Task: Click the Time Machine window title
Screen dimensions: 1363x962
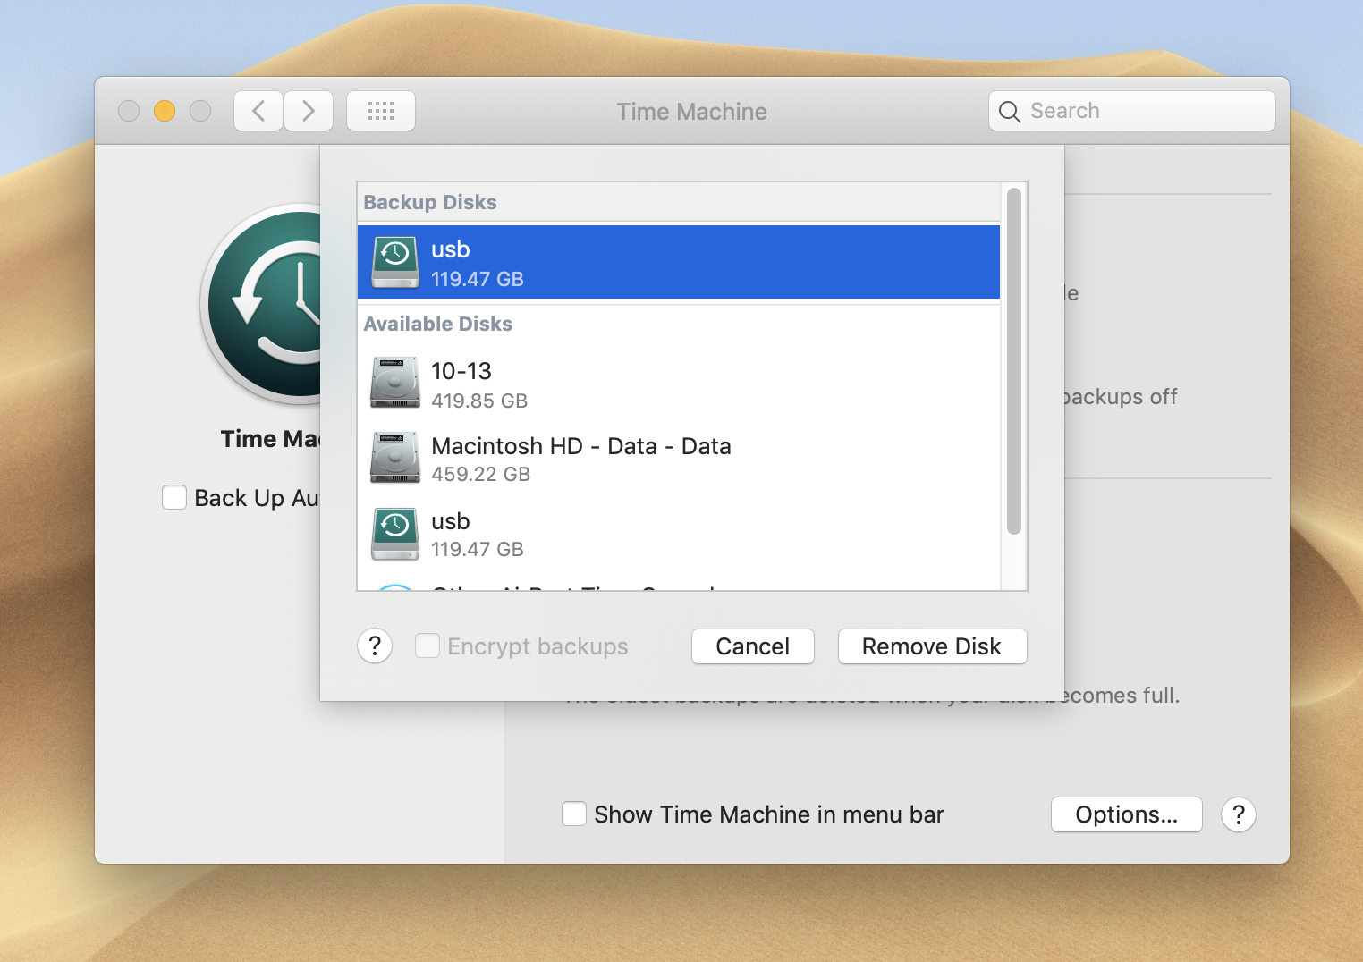Action: (692, 112)
